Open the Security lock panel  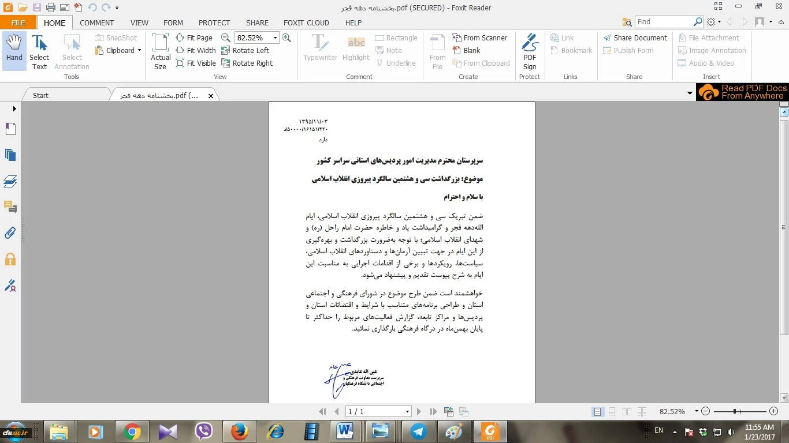point(10,259)
